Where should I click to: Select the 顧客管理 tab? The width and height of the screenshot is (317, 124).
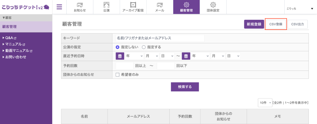click(186, 7)
